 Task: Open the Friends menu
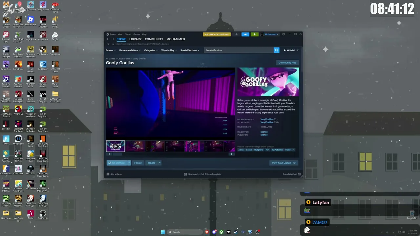(128, 34)
